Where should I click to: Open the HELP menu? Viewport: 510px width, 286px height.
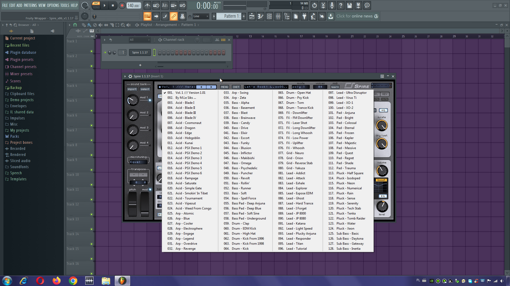(x=74, y=5)
